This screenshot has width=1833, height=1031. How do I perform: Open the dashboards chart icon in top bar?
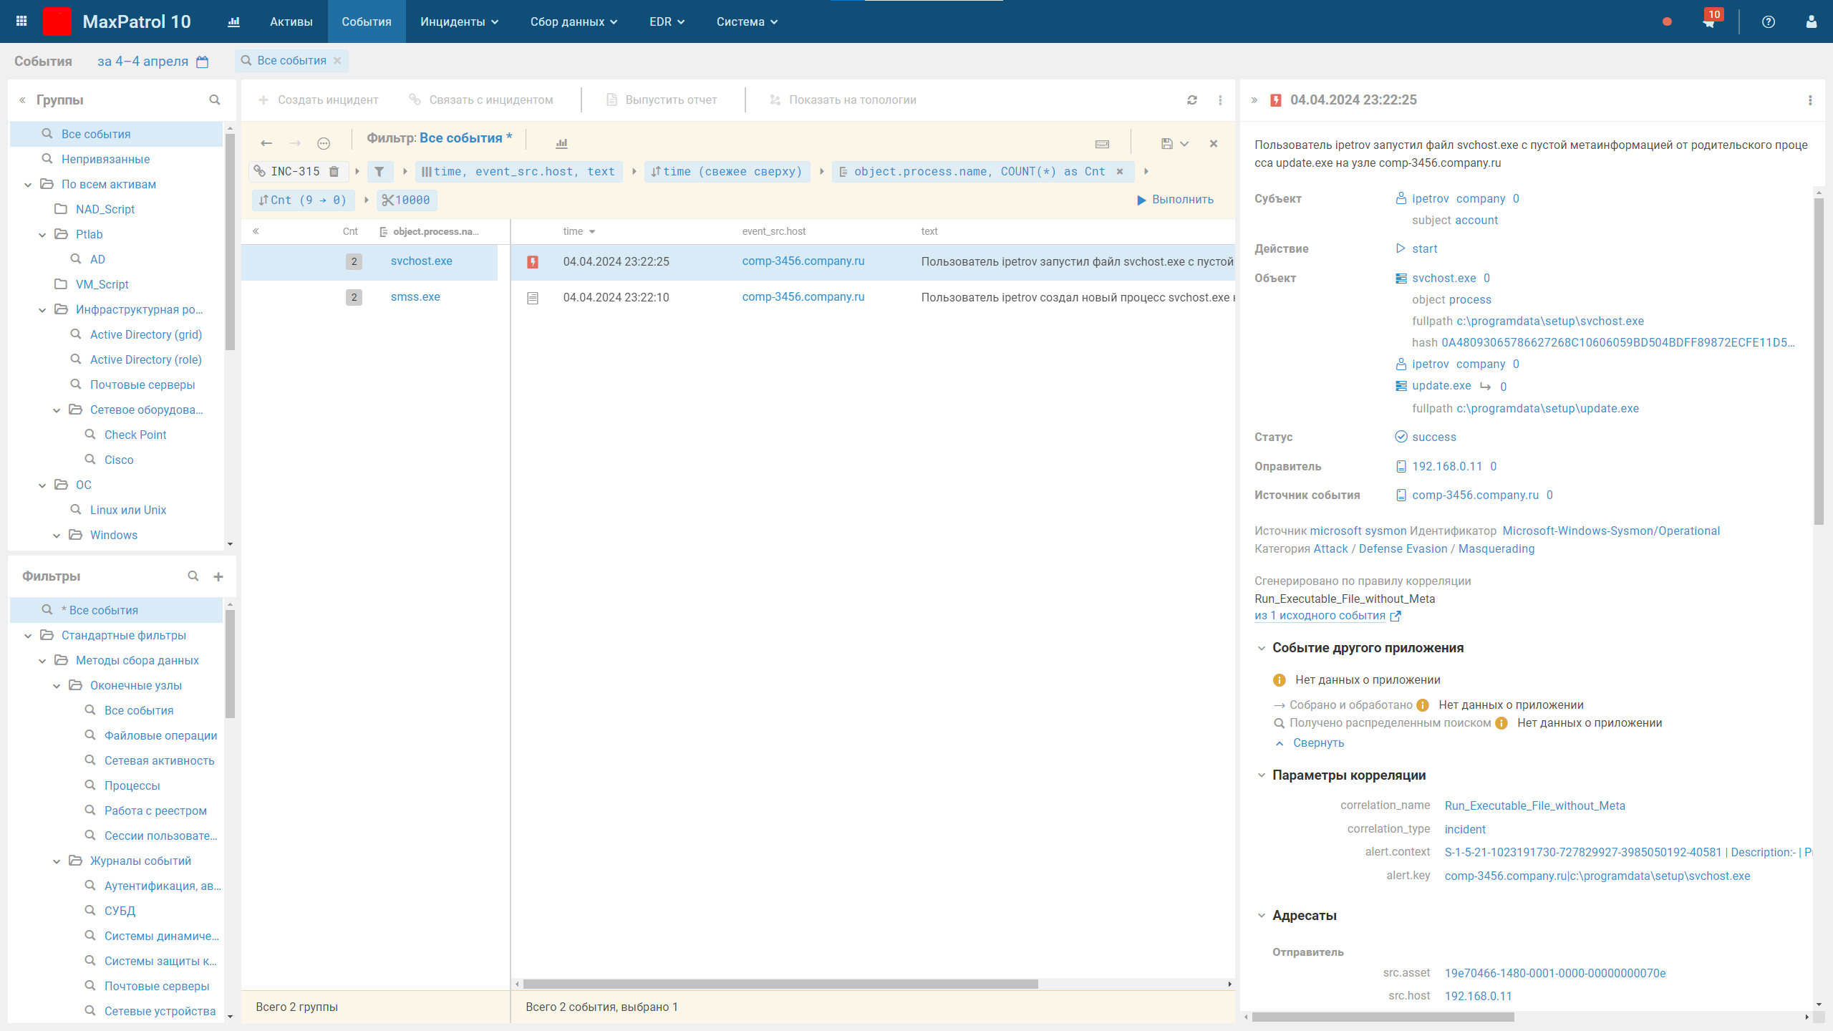coord(233,21)
